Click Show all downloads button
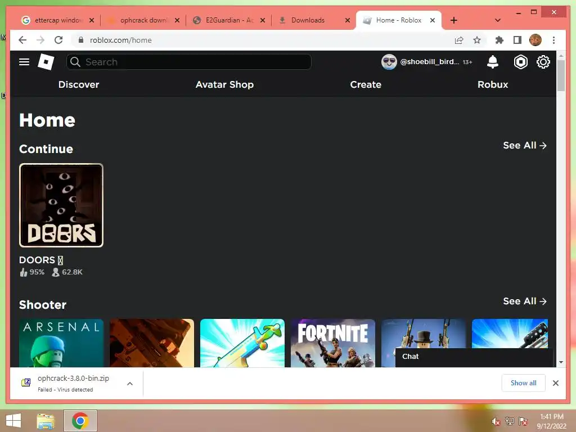576x432 pixels. pyautogui.click(x=524, y=383)
